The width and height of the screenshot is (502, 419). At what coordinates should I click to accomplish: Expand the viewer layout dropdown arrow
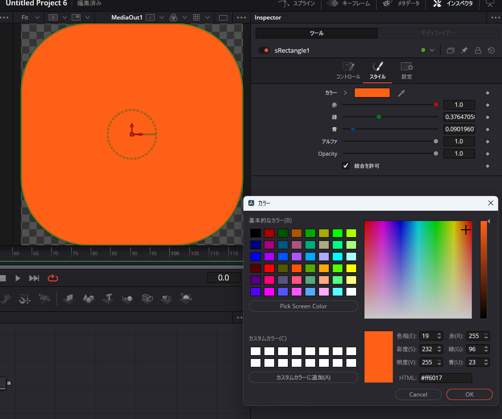point(87,17)
